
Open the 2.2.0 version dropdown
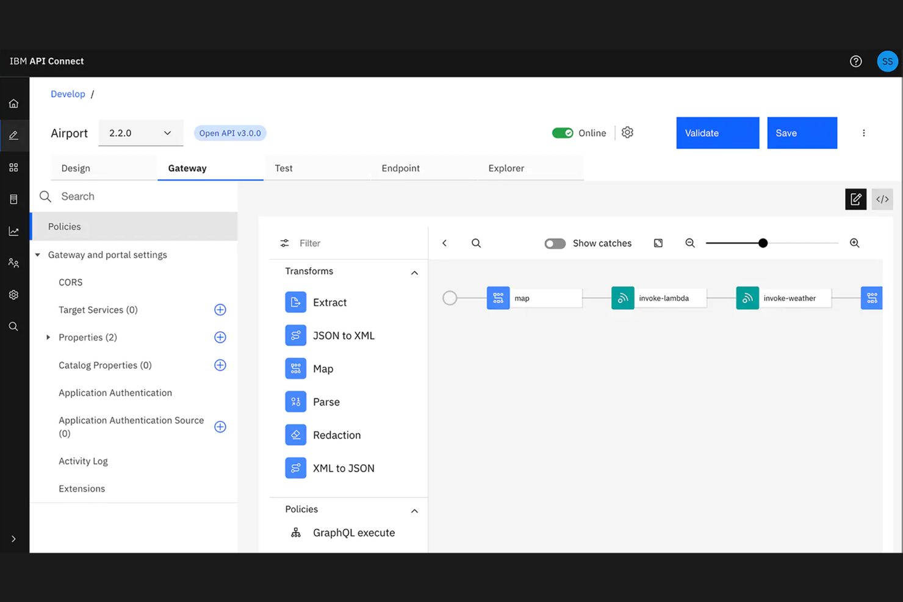click(141, 133)
